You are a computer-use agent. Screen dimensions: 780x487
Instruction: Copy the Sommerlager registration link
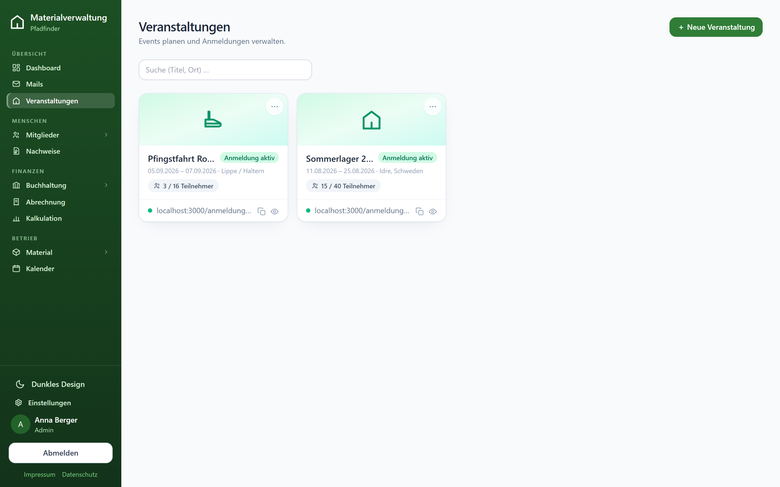click(x=419, y=211)
